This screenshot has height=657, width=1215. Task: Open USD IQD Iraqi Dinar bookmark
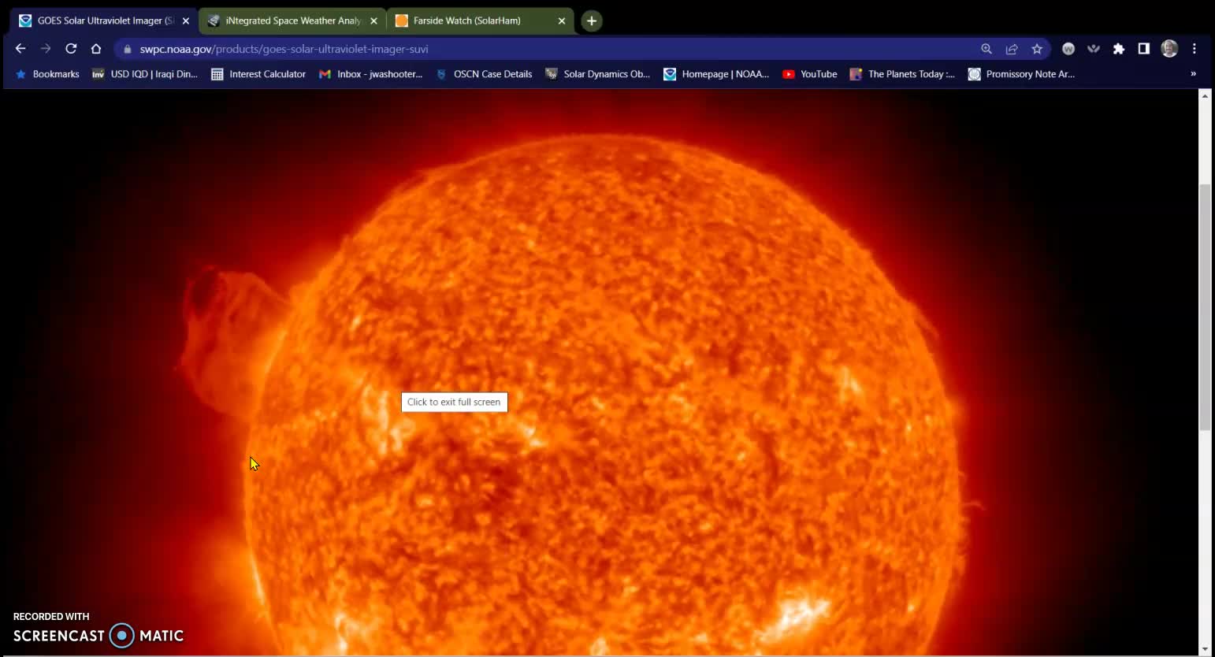tap(145, 74)
